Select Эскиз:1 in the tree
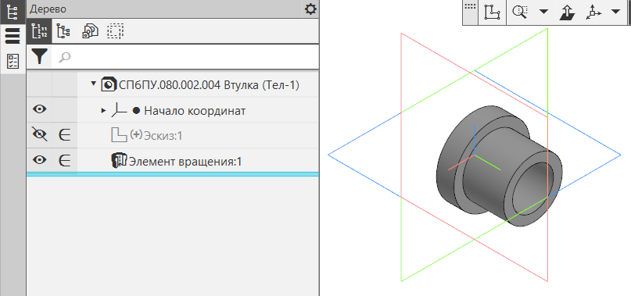The width and height of the screenshot is (631, 296). click(163, 136)
